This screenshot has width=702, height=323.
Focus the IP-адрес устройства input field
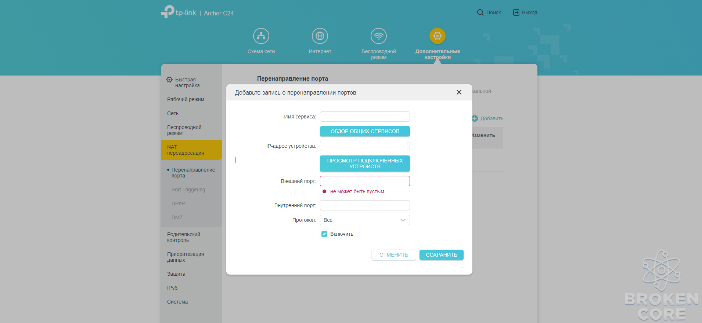365,146
